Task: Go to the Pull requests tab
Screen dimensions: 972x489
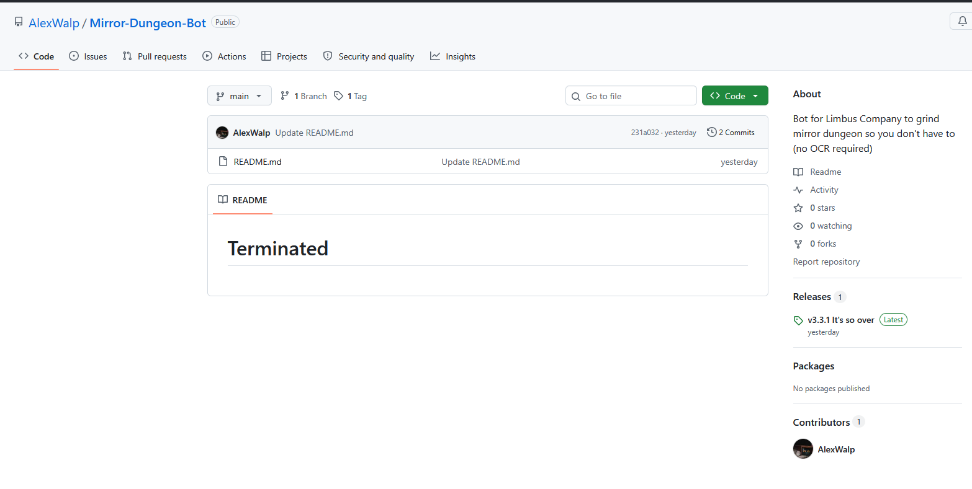Action: point(155,56)
